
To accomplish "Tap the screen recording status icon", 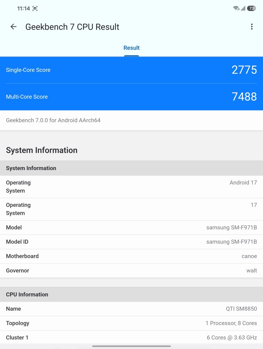I will [x=35, y=9].
